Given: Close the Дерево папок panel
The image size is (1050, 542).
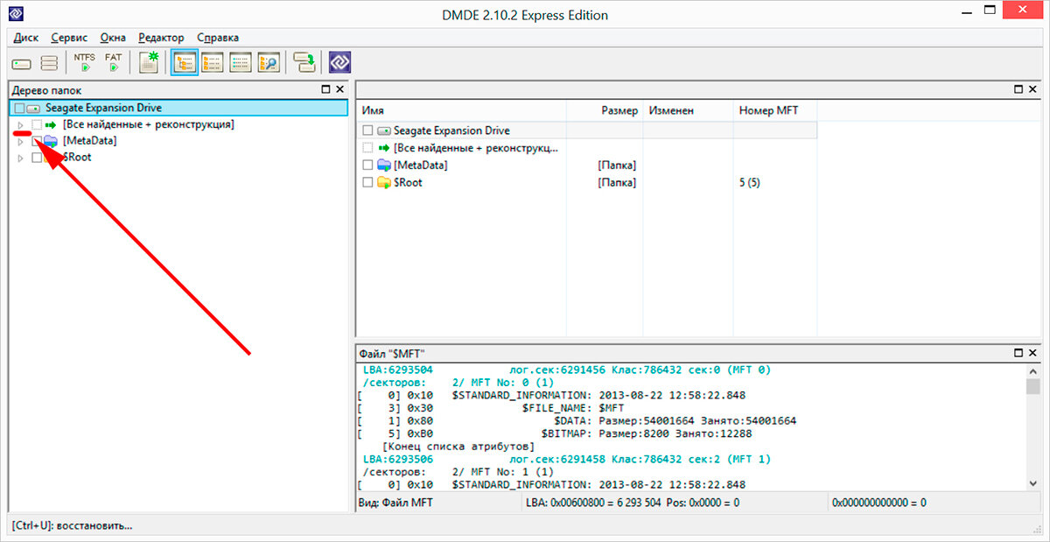Looking at the screenshot, I should point(340,89).
